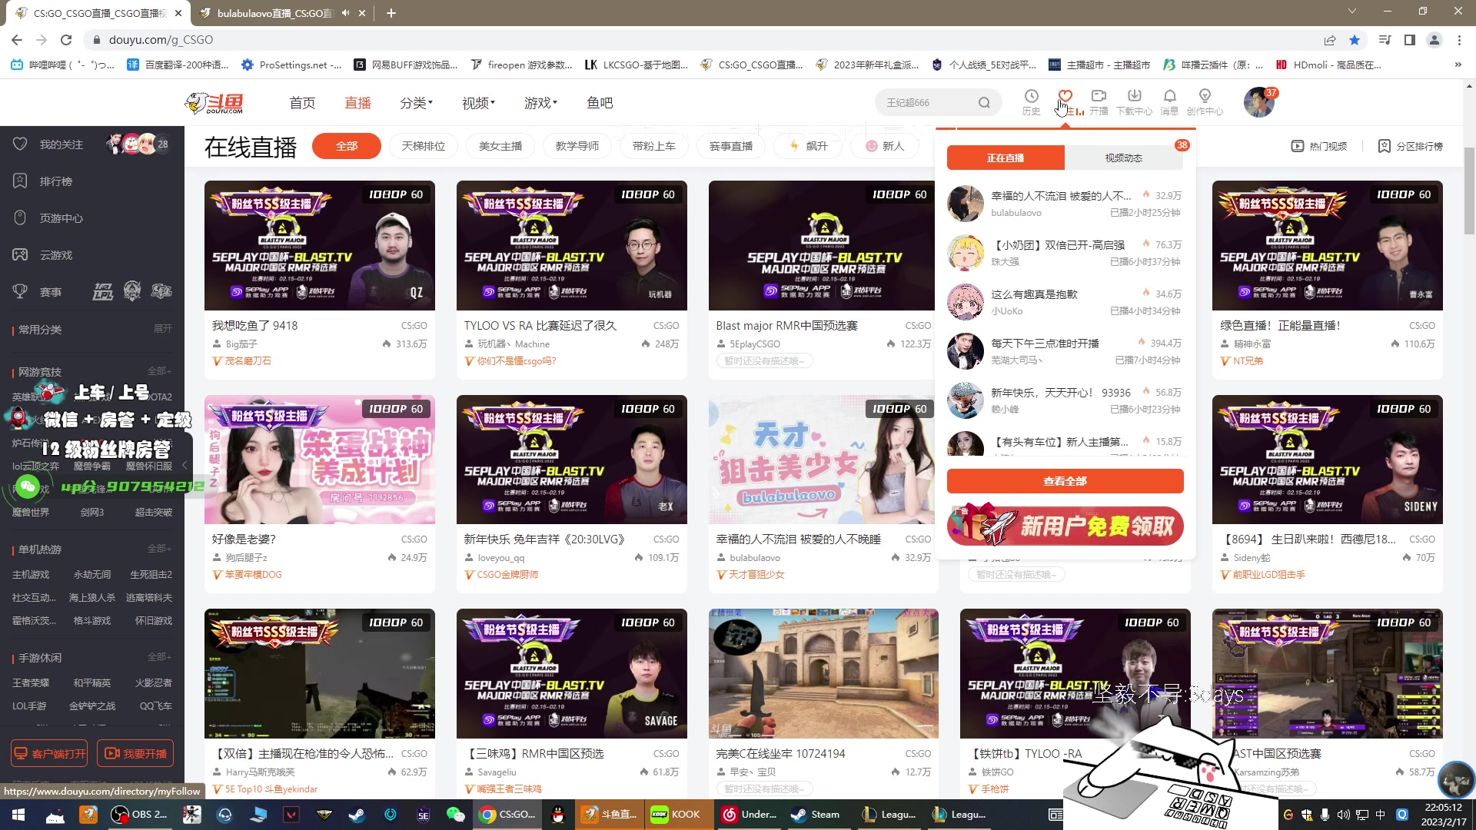The image size is (1476, 830).
Task: Click the 分区排行榜 icon link
Action: [1411, 146]
